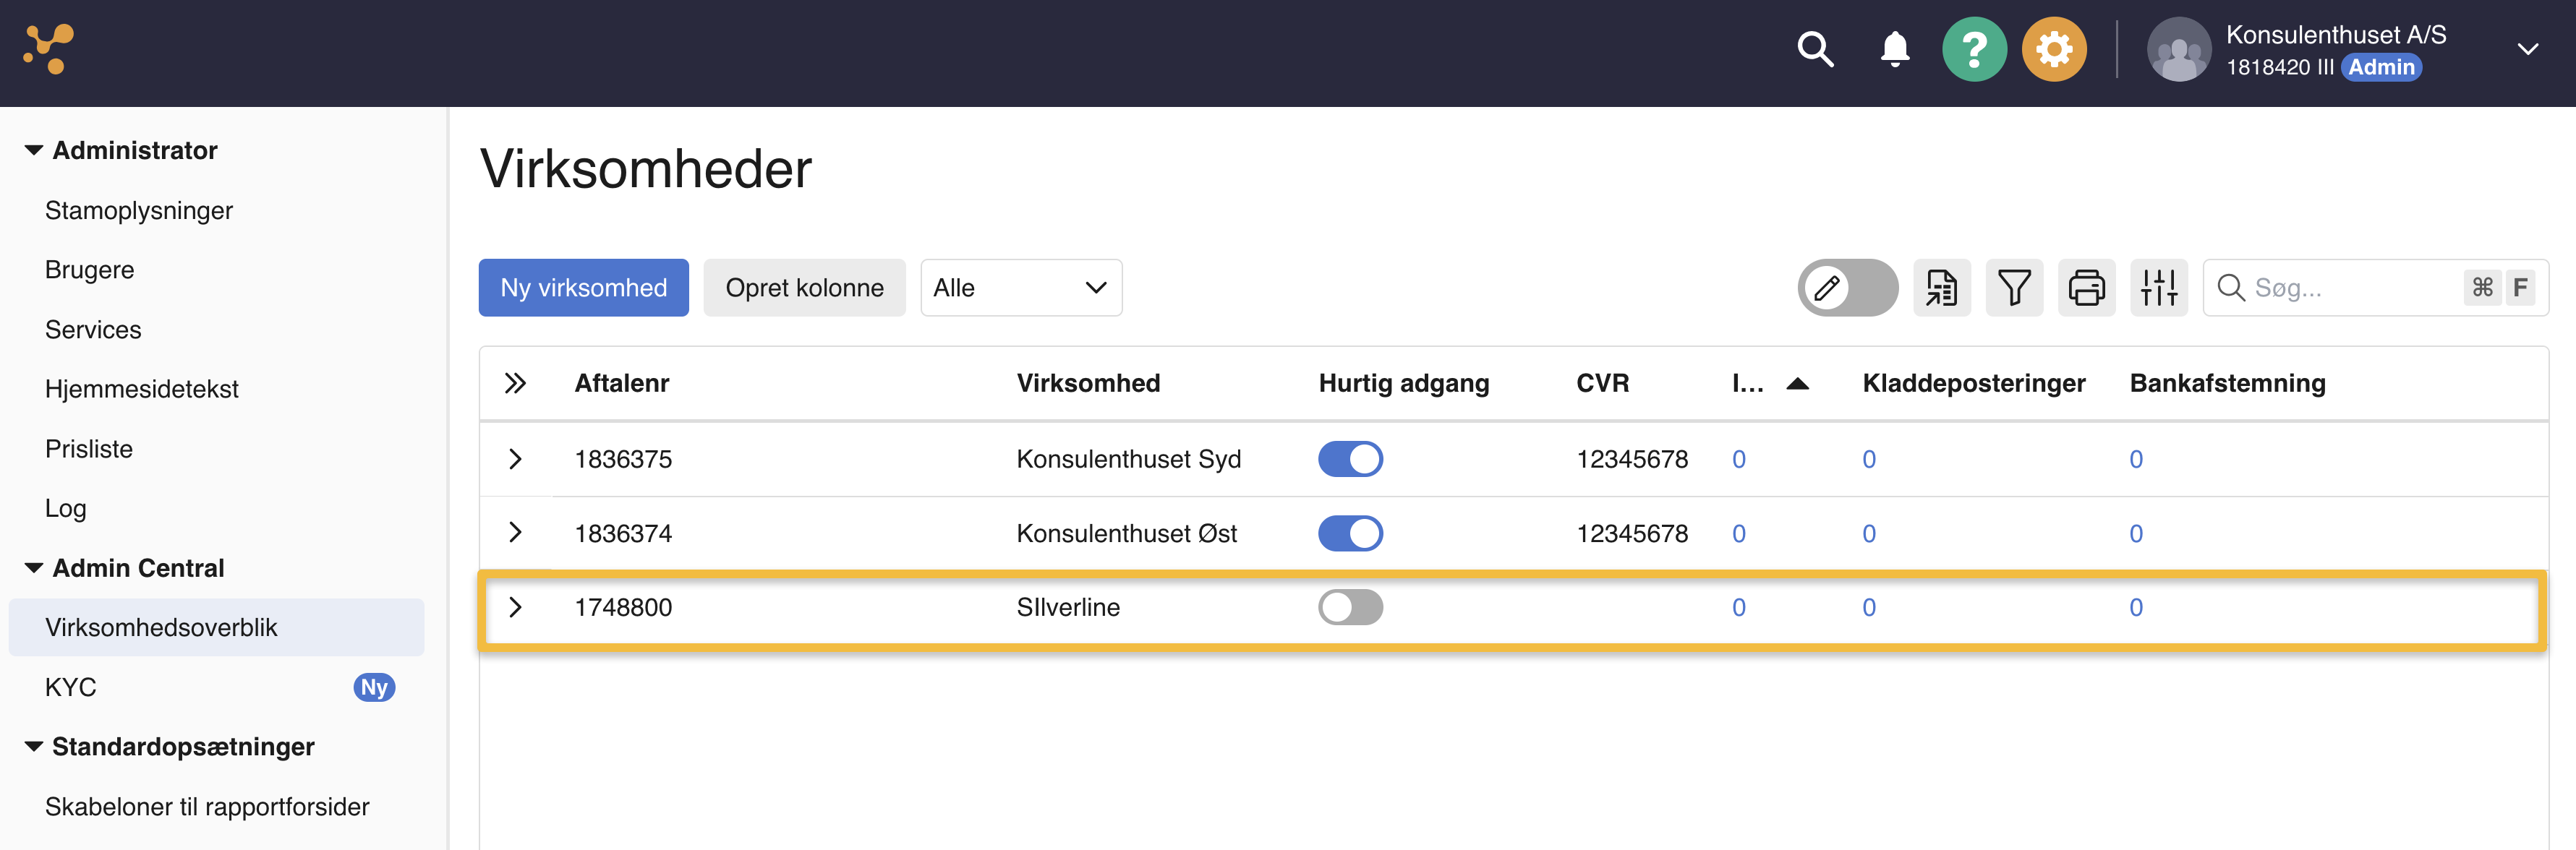Disable Hurtig adgang for Konsulenthuset Syd
The height and width of the screenshot is (850, 2576).
tap(1351, 458)
